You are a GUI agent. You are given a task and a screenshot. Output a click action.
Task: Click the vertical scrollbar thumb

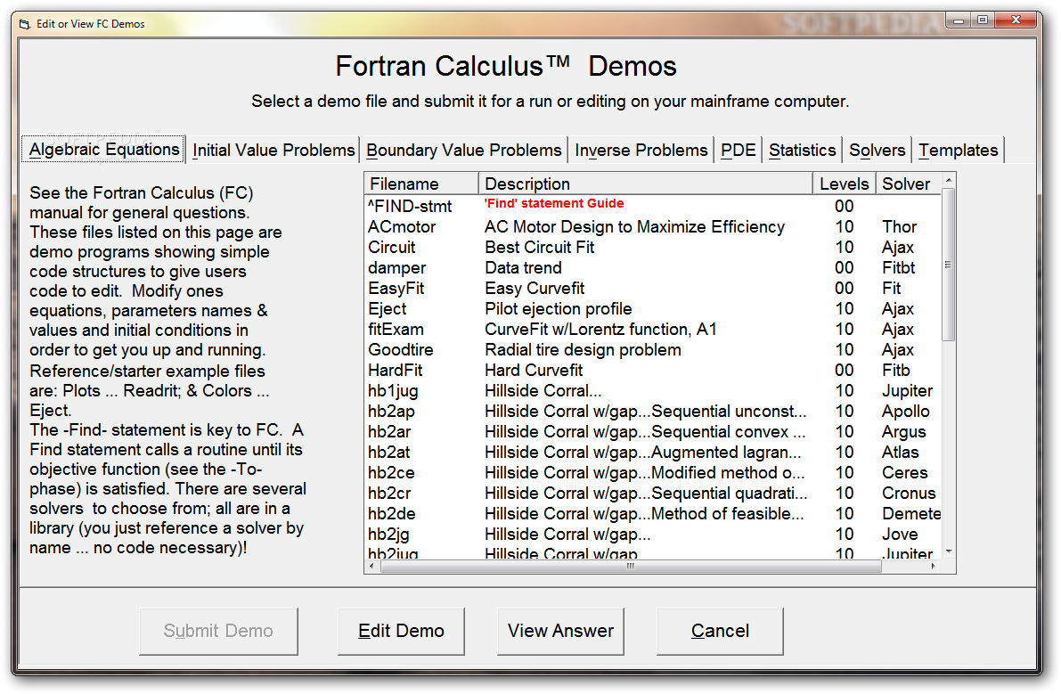click(x=949, y=265)
